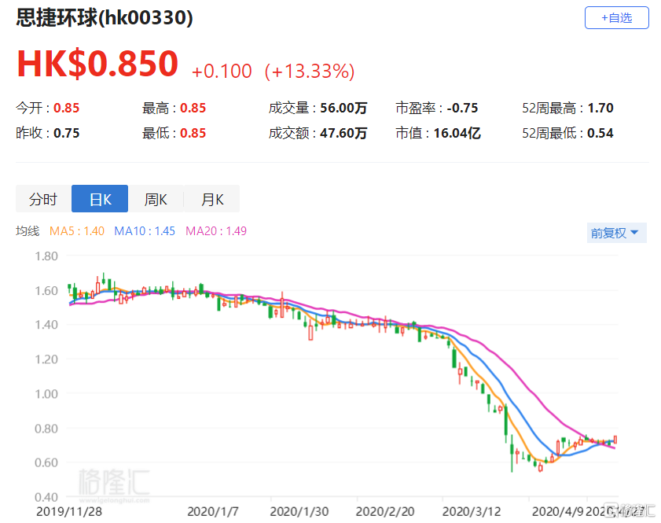Click the MA10 : 1.45 indicator label
Viewport: 661px width, 523px height.
[x=145, y=231]
